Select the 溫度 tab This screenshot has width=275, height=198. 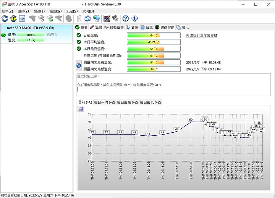pos(96,27)
